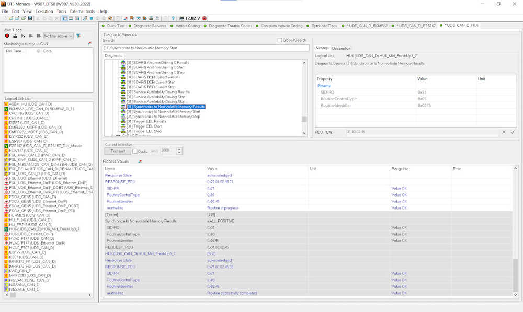Open the Execution menu
This screenshot has width=523, height=312.
click(x=44, y=11)
